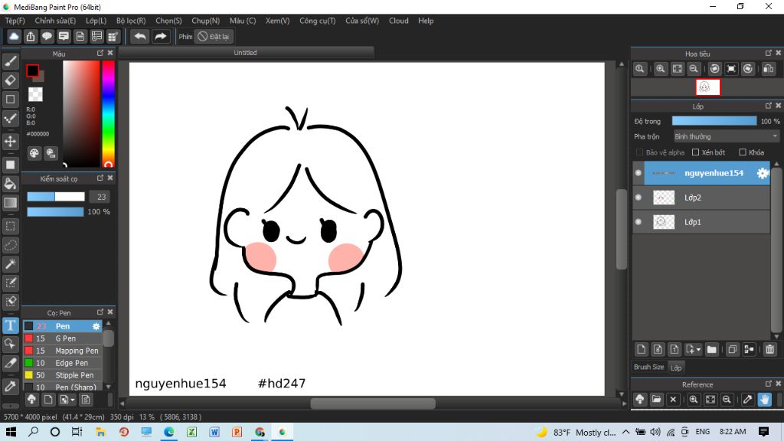The width and height of the screenshot is (784, 441).
Task: Select the Magic Wand tool
Action: click(x=11, y=264)
